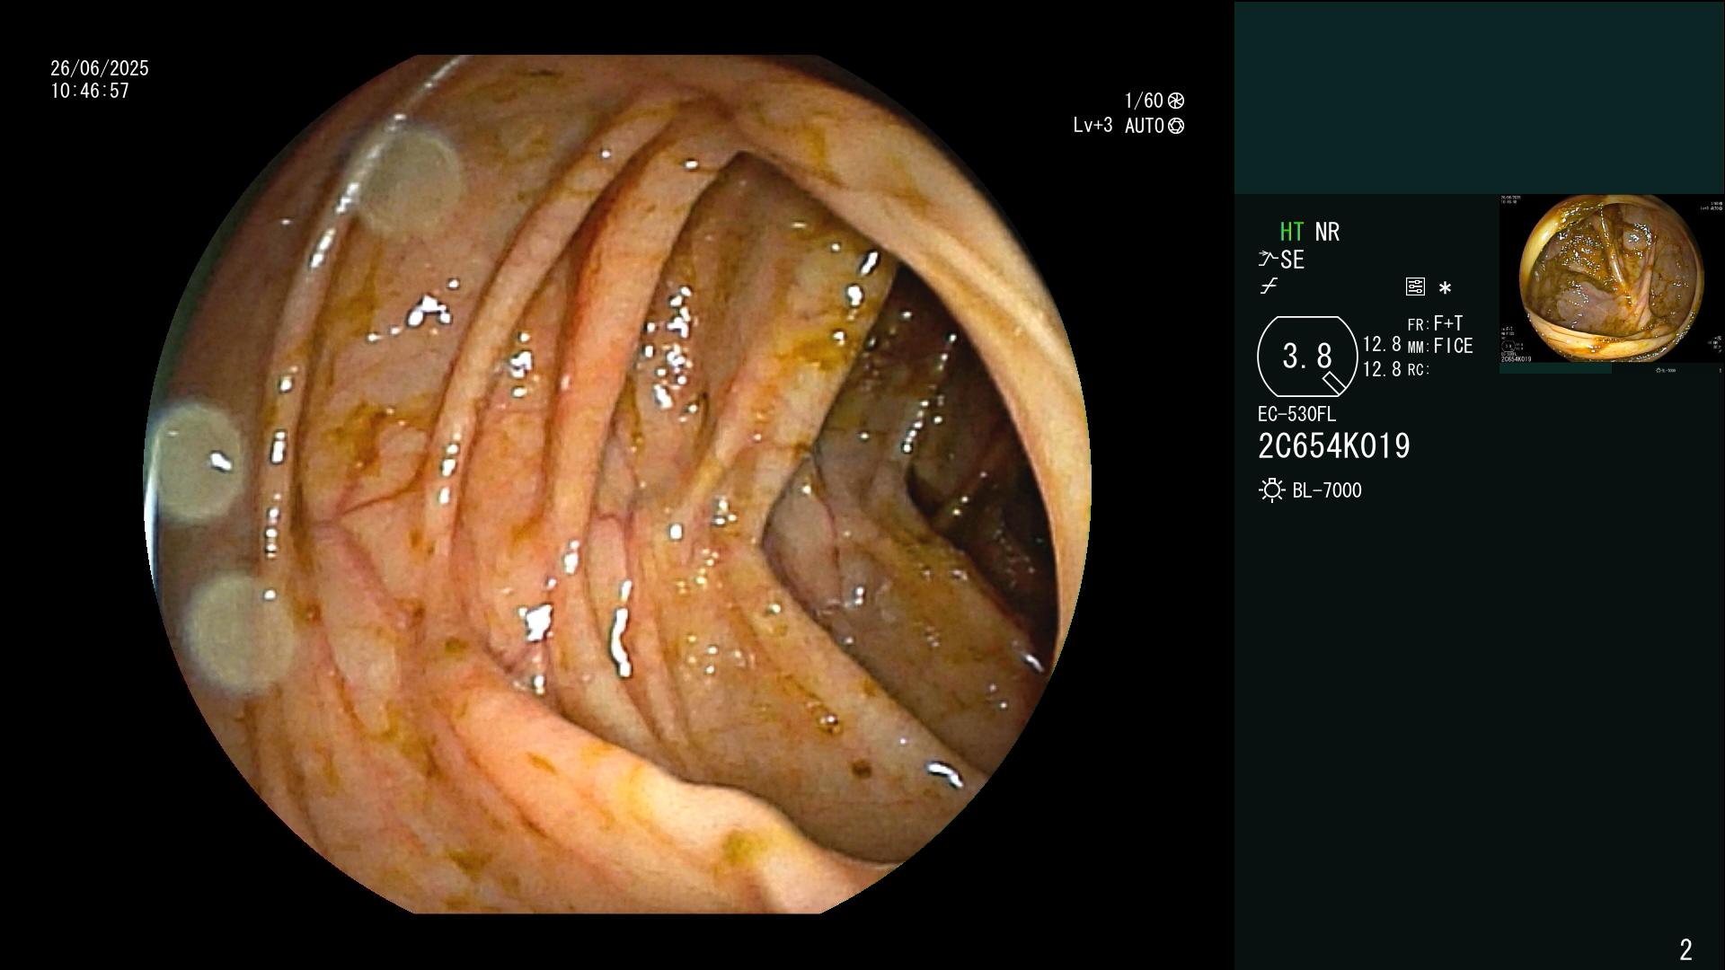
Task: Click the AUTO iris mode icon
Action: 1175,126
